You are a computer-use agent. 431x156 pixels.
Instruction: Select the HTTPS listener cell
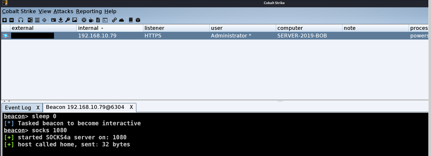[x=176, y=36]
